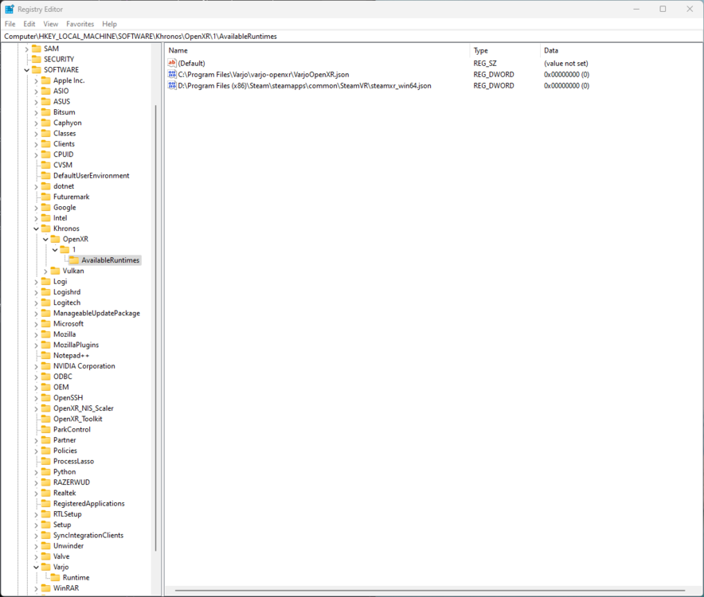Click the DWORD icon for steamxr_win64.json value
704x597 pixels.
tap(172, 85)
